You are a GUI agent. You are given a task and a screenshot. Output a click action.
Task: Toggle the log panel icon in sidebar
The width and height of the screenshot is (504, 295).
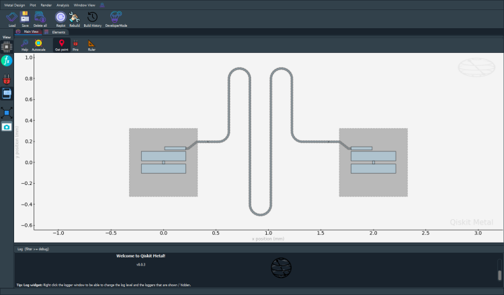click(x=7, y=93)
